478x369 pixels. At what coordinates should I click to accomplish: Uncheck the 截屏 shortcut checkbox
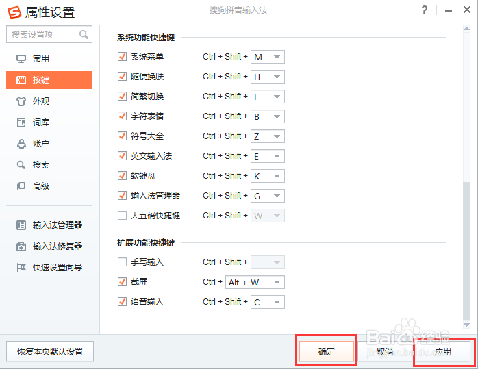tap(123, 282)
